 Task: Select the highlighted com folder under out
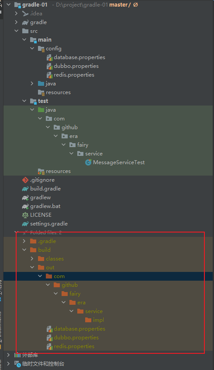[59, 276]
